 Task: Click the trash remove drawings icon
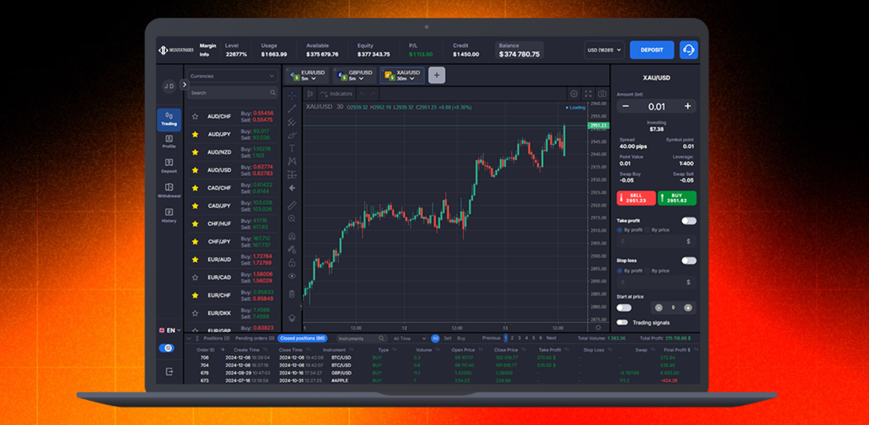pyautogui.click(x=292, y=294)
